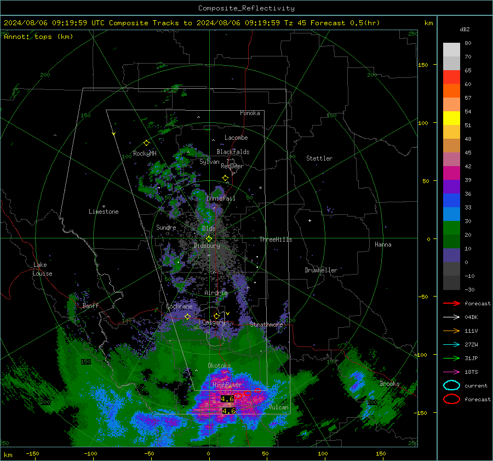The width and height of the screenshot is (493, 461).
Task: Click the Annot: tops (km) label
Action: pyautogui.click(x=39, y=37)
